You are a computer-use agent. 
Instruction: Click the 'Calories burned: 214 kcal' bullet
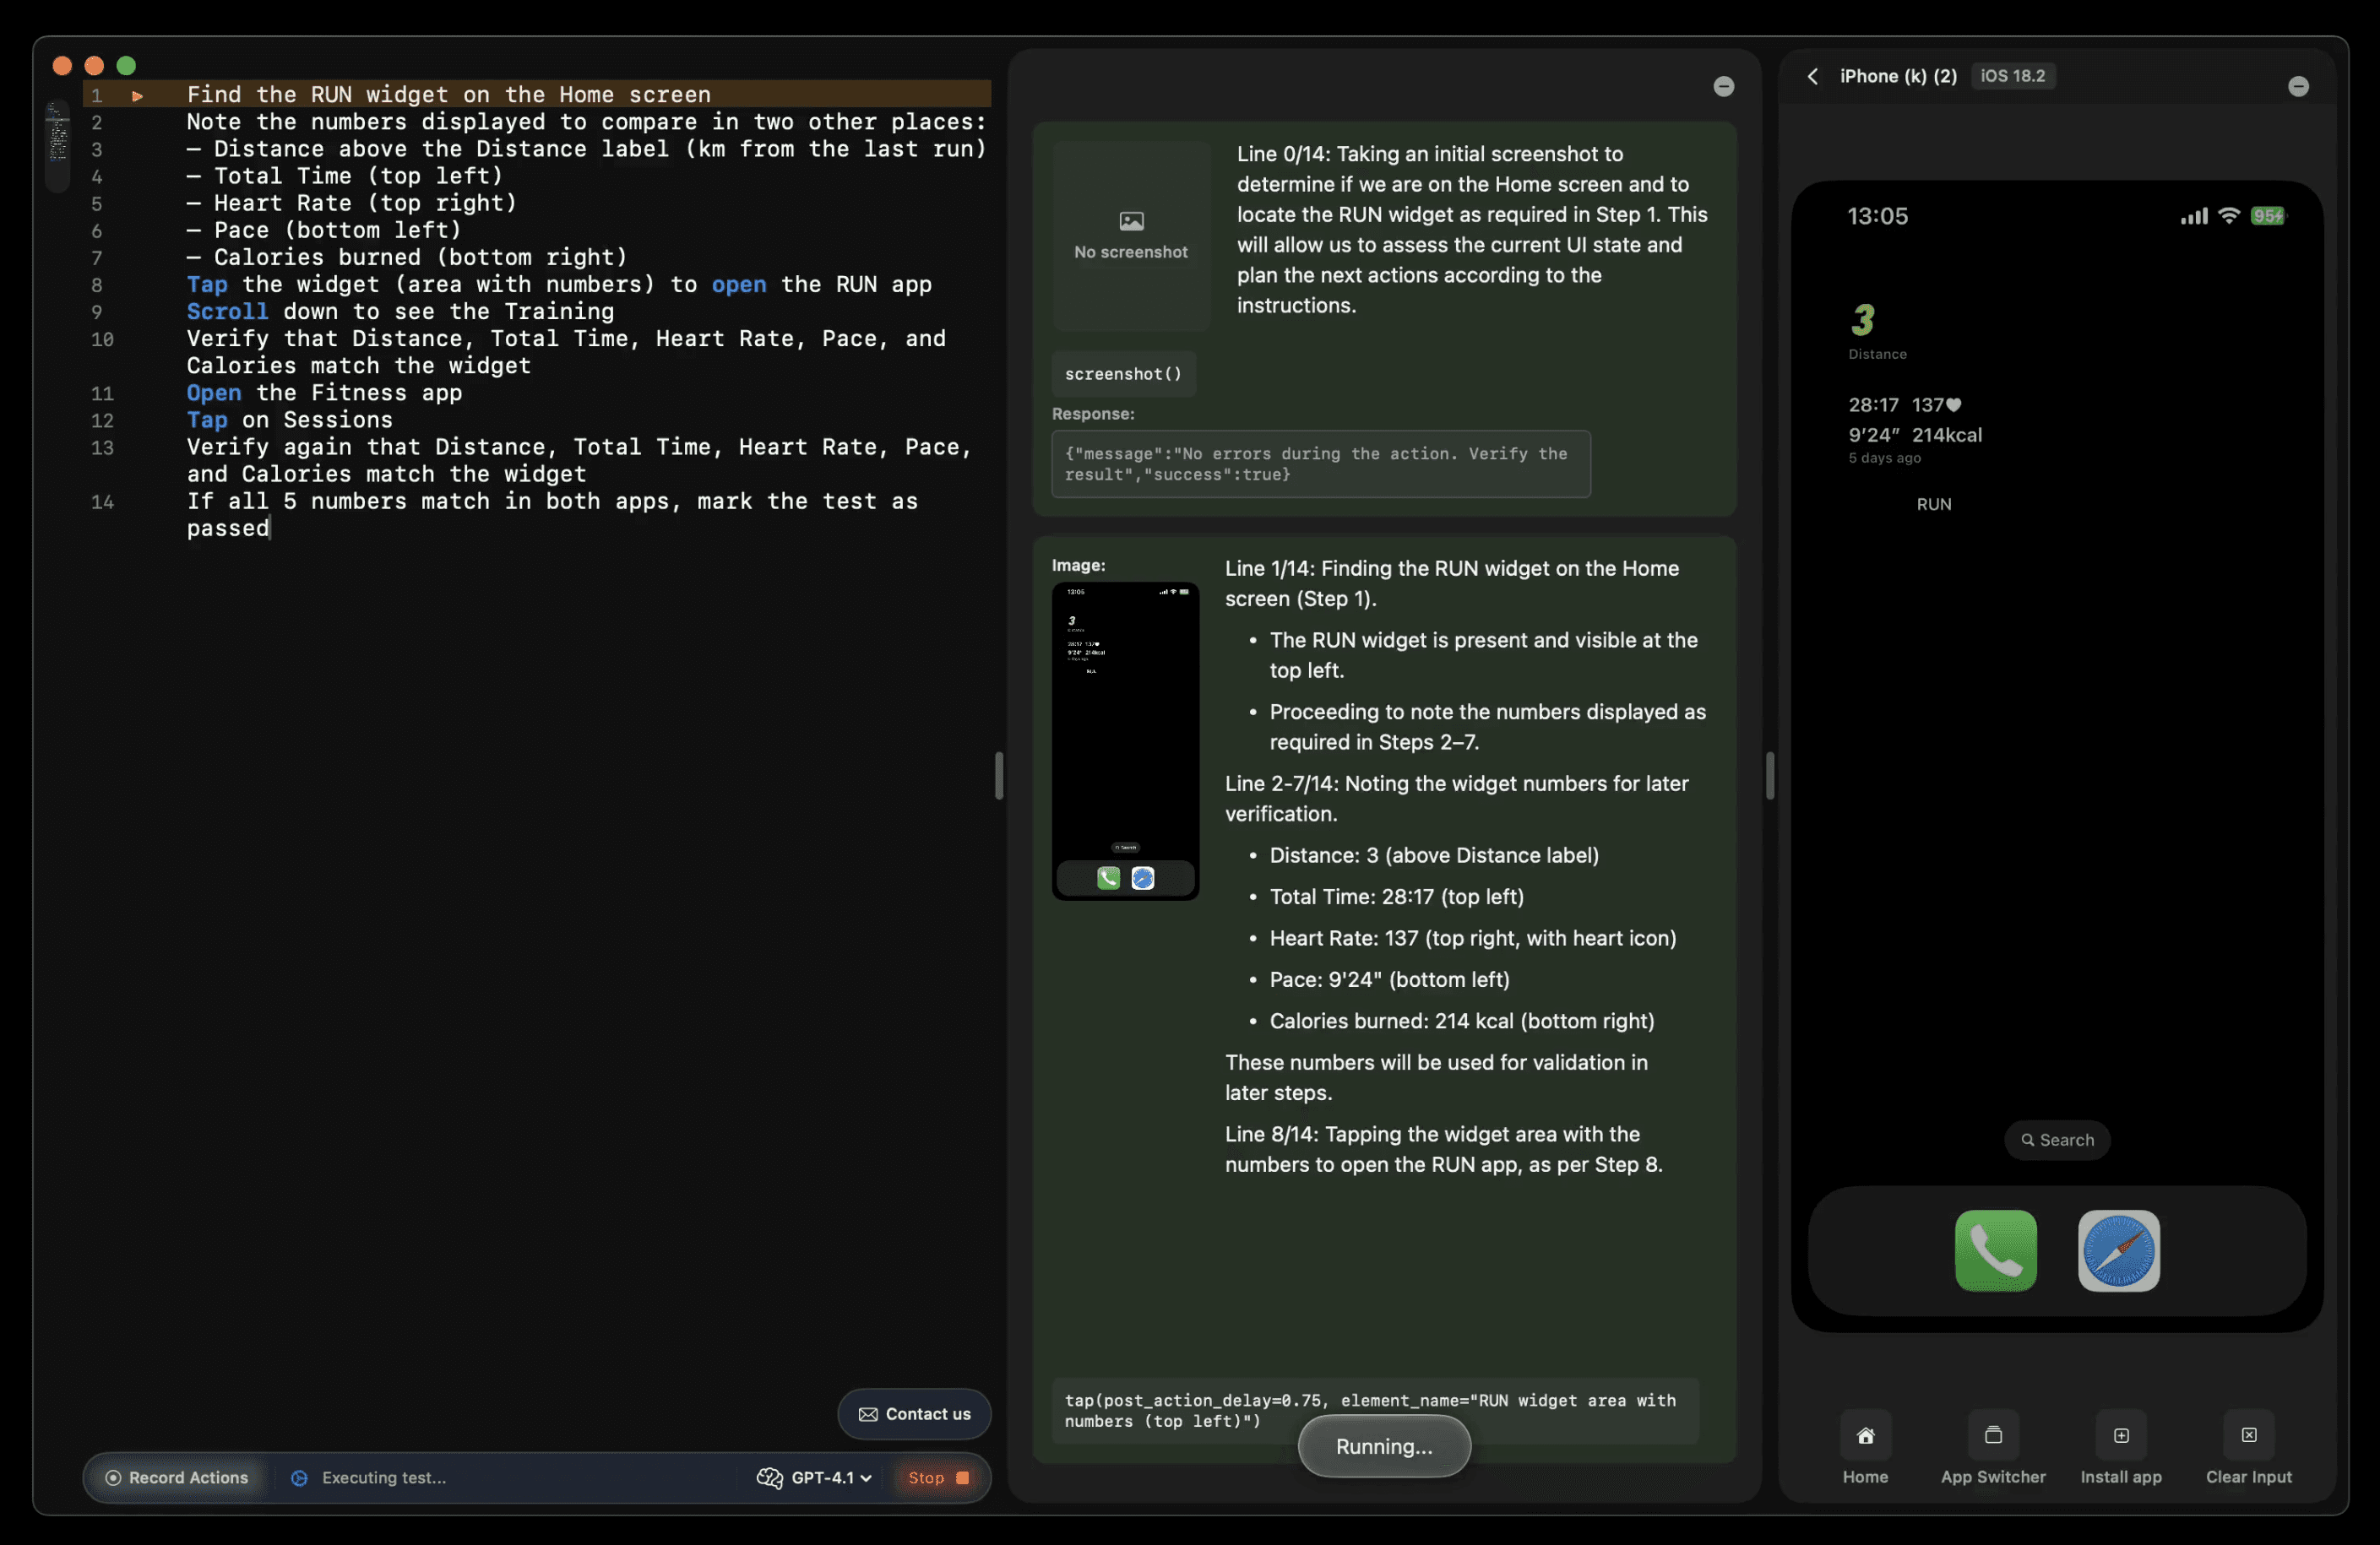pos(1461,1021)
